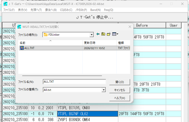Click the JT-Get's app icon in title bar

pyautogui.click(x=5, y=4)
